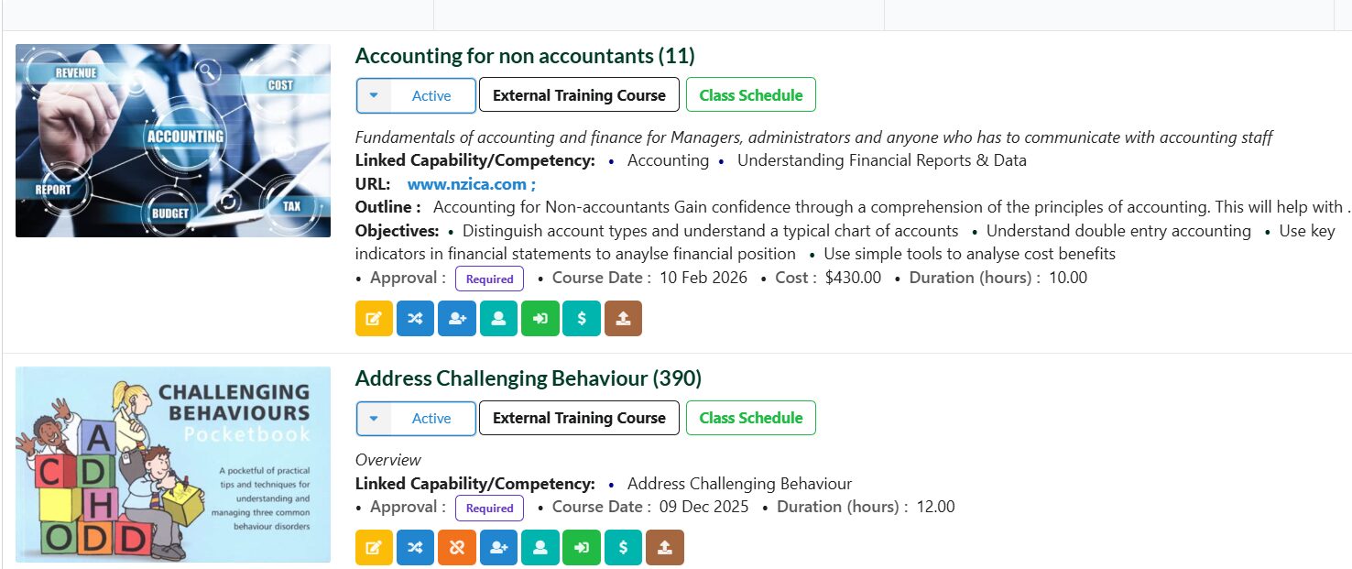Open the www.nzica.com link
This screenshot has width=1352, height=569.
coord(467,184)
